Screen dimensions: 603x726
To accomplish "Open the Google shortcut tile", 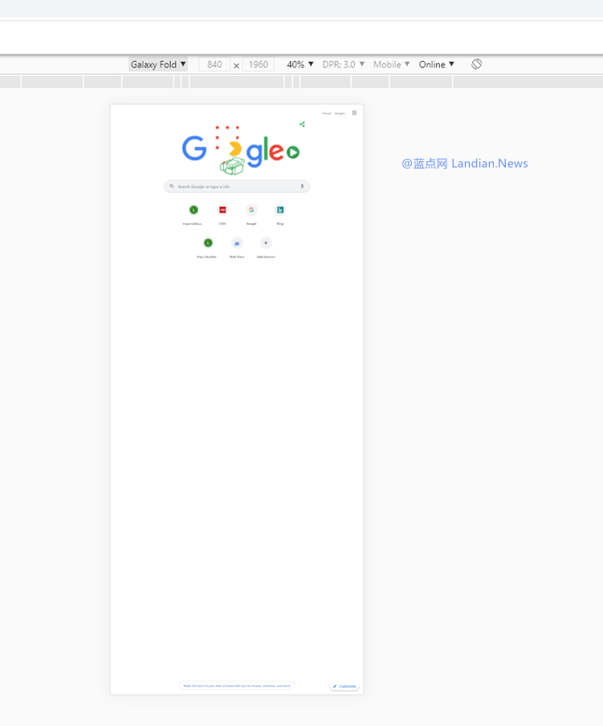I will pyautogui.click(x=251, y=210).
